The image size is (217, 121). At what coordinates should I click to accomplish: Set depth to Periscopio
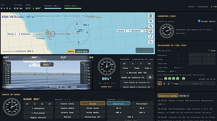[142, 103]
